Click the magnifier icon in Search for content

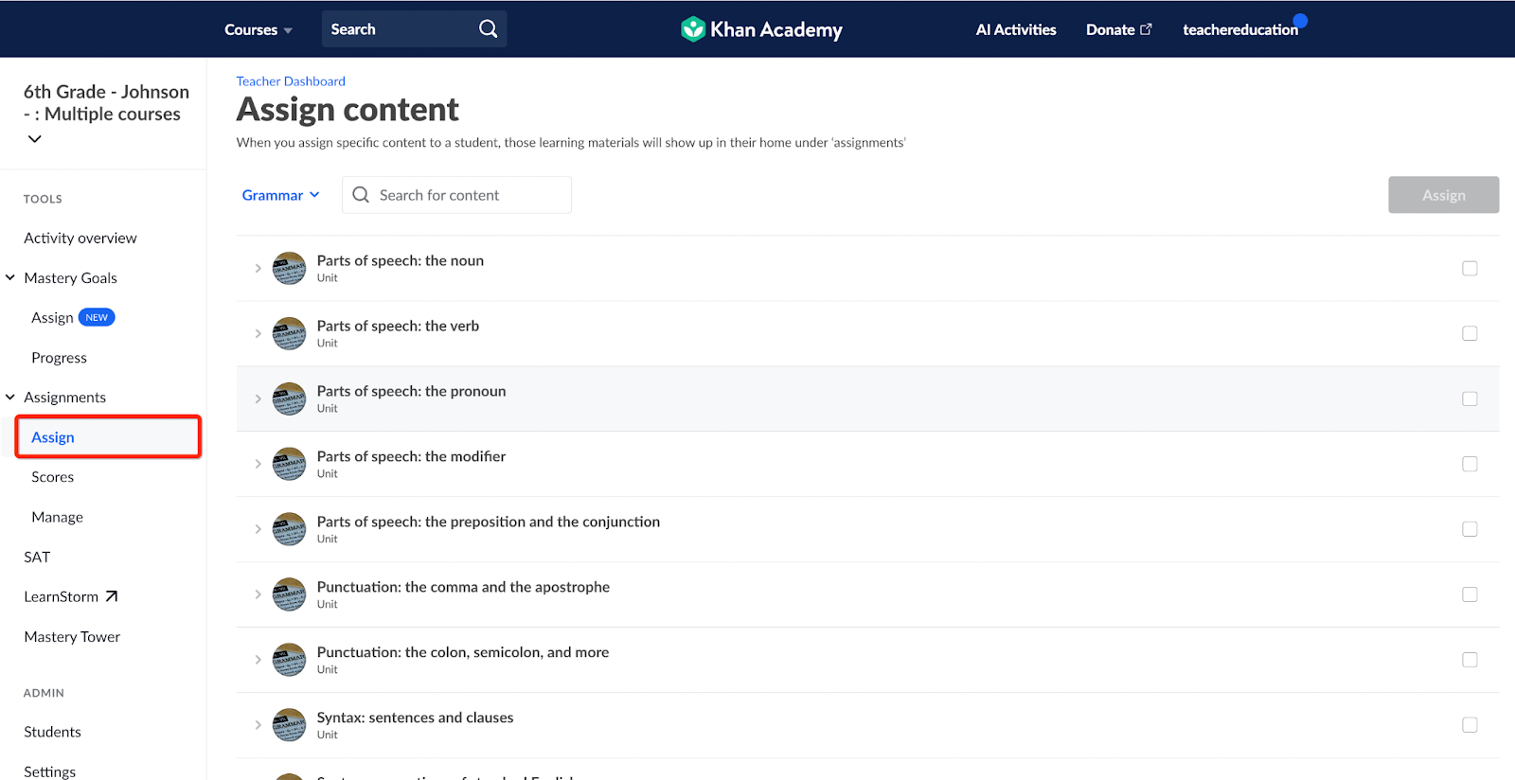point(361,195)
